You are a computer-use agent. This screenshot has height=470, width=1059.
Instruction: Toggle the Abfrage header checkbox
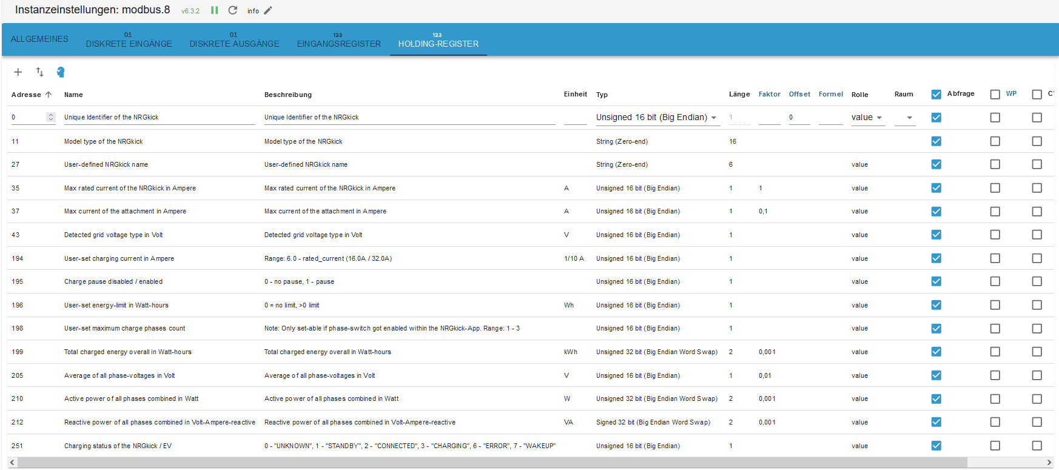click(x=936, y=95)
